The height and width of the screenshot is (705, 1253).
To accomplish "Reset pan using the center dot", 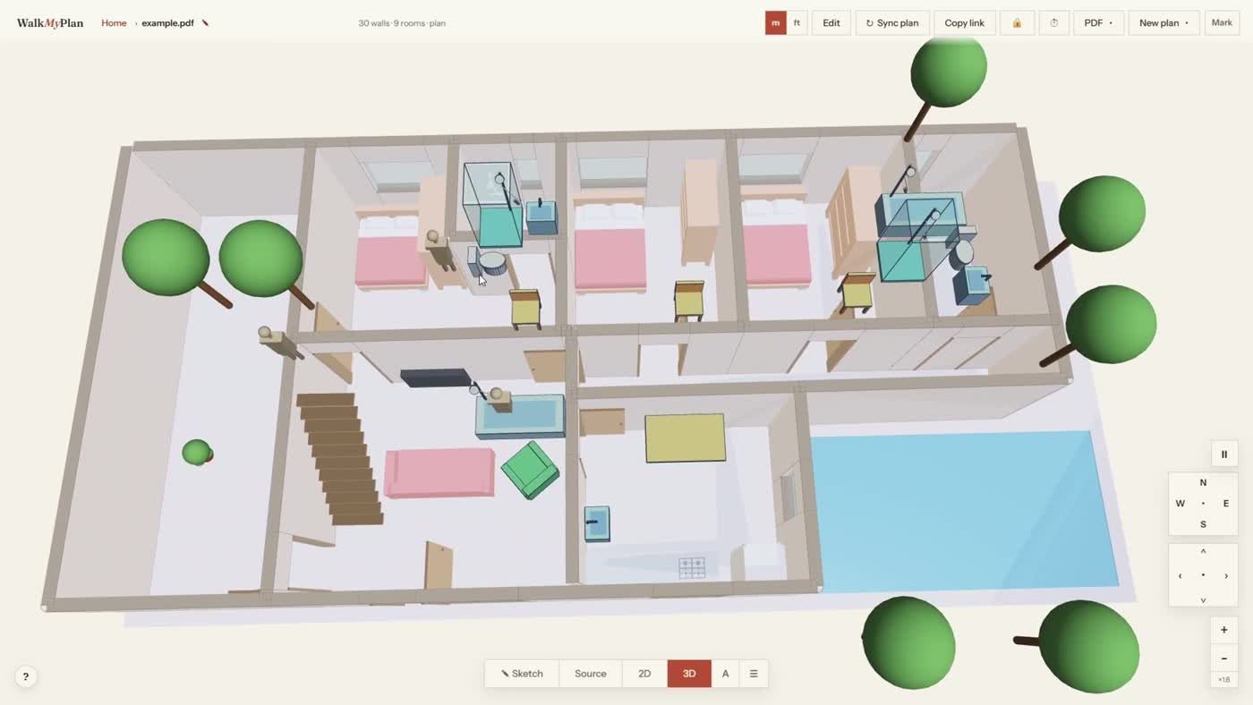I will pyautogui.click(x=1203, y=575).
